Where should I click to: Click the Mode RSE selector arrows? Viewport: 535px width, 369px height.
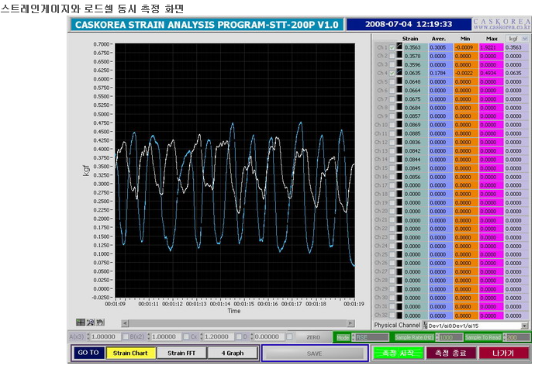coord(353,337)
